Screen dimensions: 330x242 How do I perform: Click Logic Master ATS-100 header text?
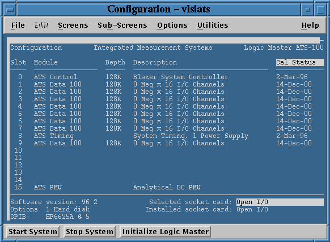tap(284, 48)
